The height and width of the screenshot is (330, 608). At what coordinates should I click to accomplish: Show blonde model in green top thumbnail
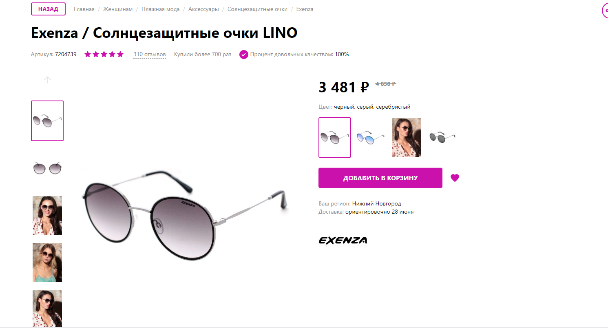coord(47,262)
